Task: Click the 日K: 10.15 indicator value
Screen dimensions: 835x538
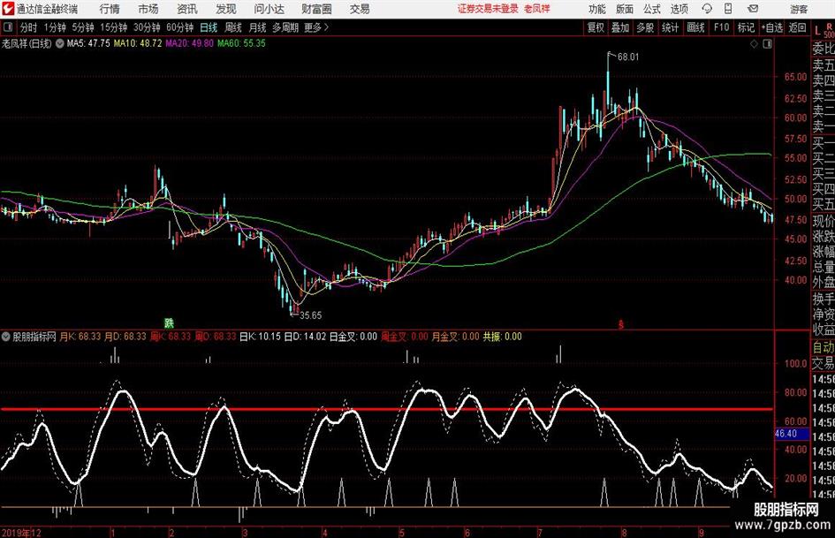Action: click(260, 337)
